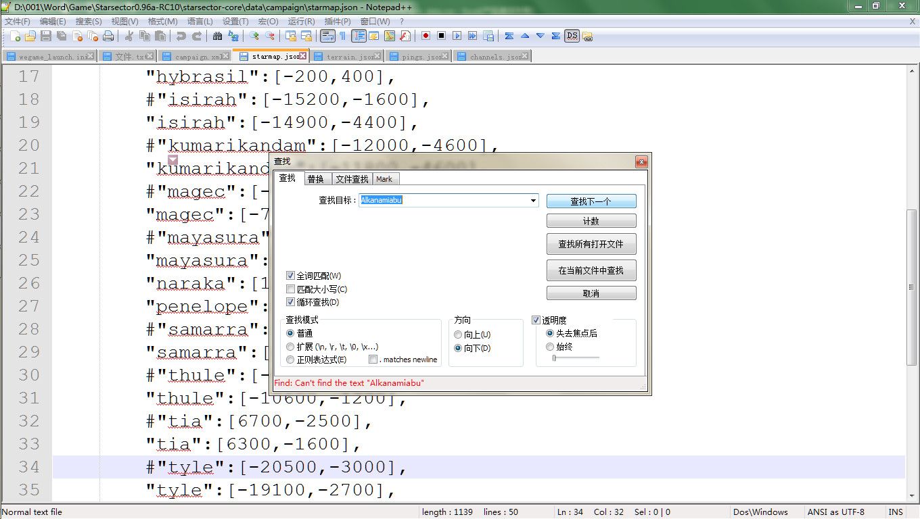Expand the 查找目标 search history dropdown
This screenshot has height=519, width=920.
point(533,201)
